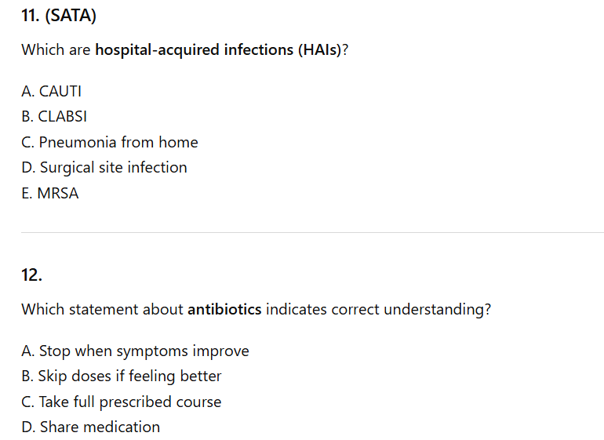604x440 pixels.
Task: Choose option B. CLABSI
Action: click(54, 116)
